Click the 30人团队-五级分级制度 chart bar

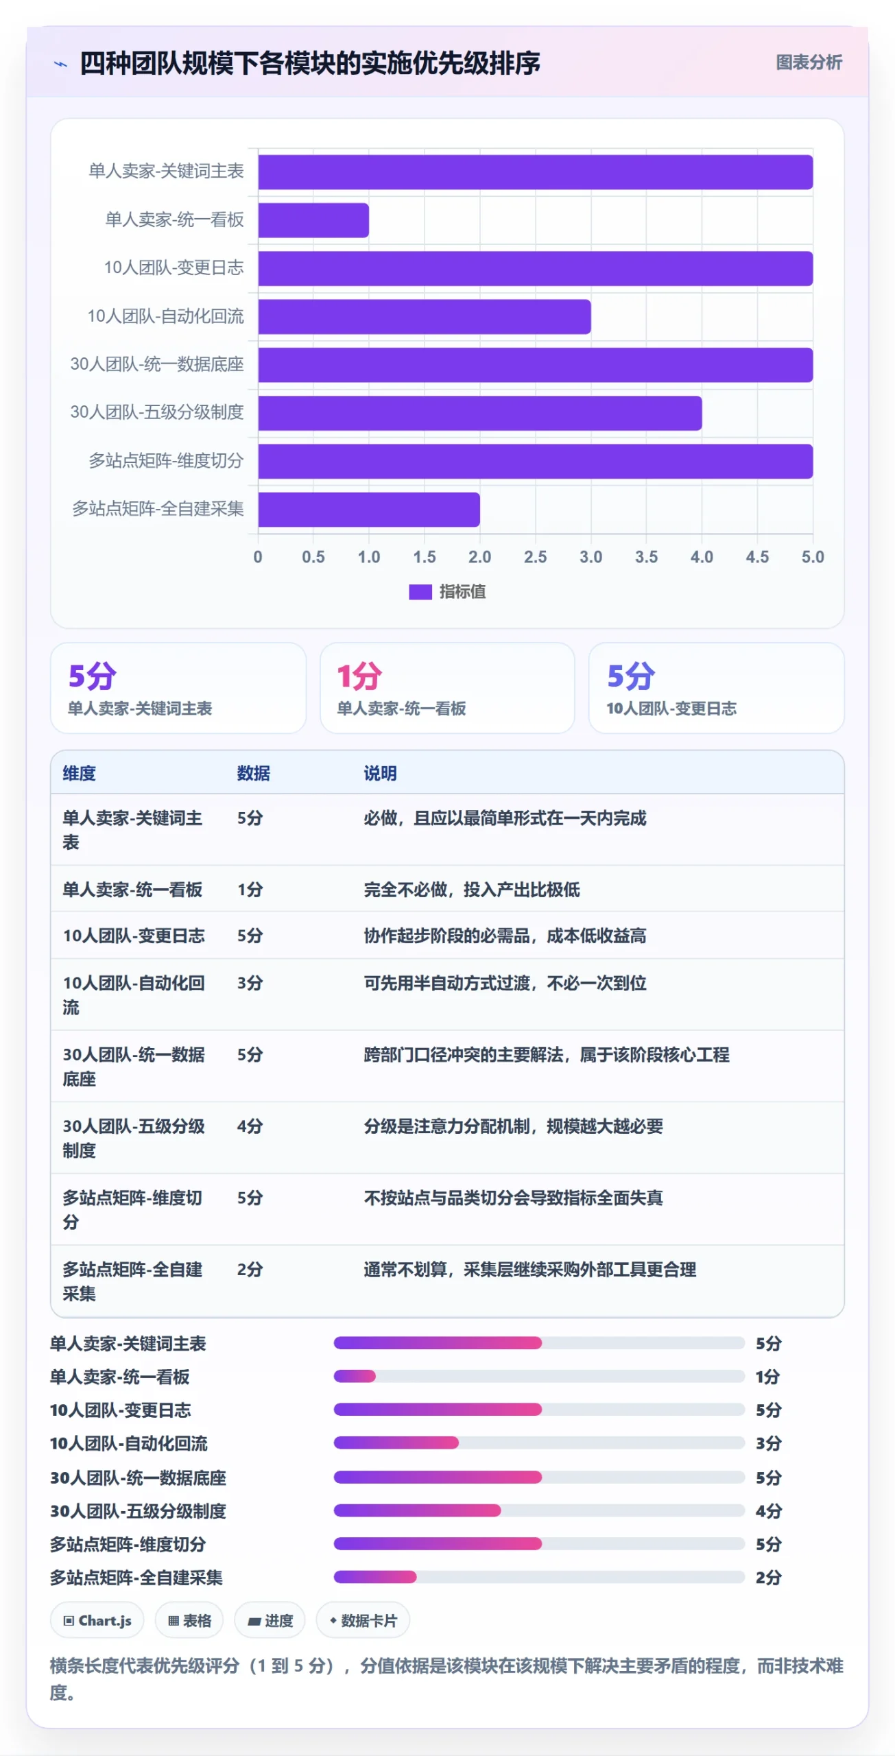[x=480, y=413]
